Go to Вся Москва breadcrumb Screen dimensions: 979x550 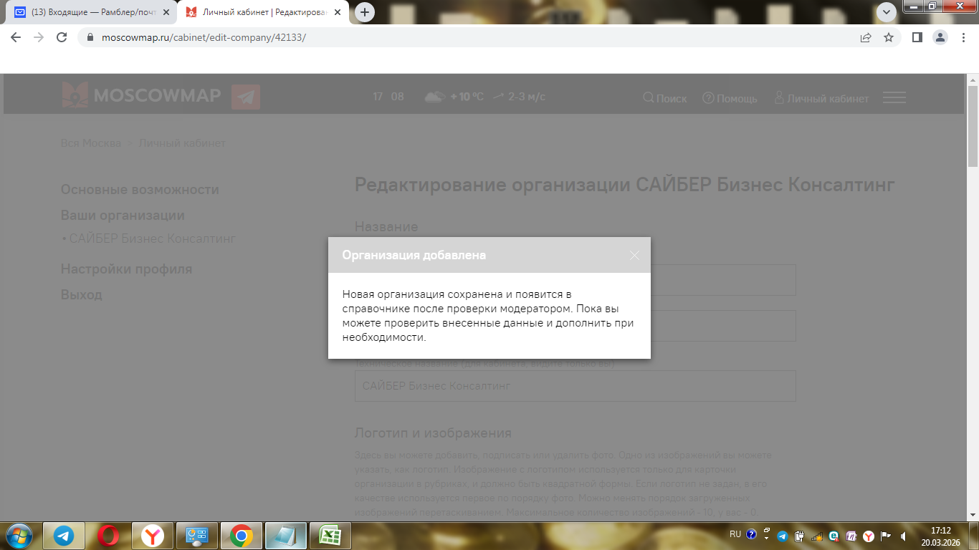[x=91, y=143]
